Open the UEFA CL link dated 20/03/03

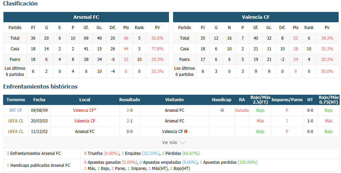(x=16, y=121)
